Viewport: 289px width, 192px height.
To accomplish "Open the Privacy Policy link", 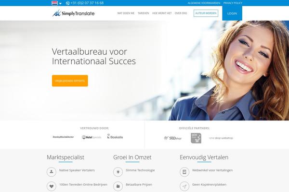I will [233, 3].
